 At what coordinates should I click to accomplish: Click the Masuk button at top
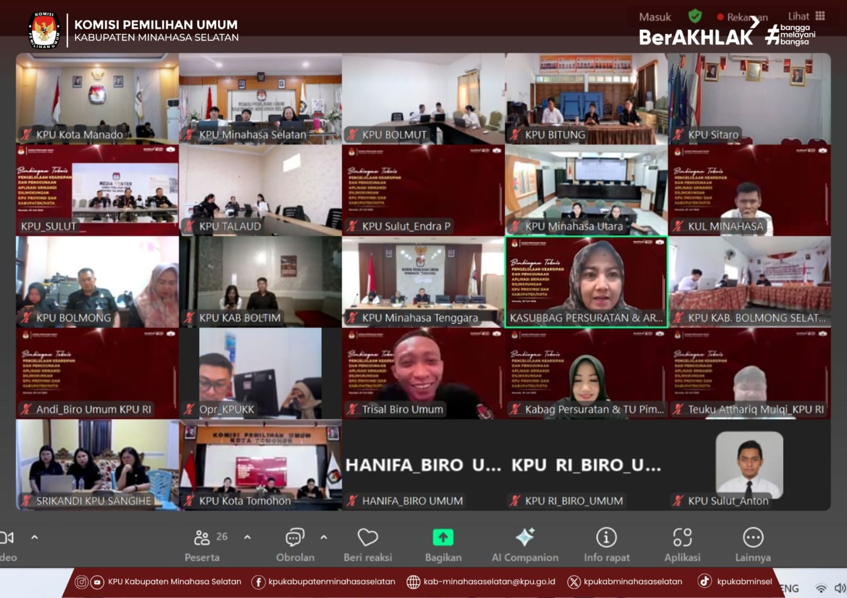point(655,17)
